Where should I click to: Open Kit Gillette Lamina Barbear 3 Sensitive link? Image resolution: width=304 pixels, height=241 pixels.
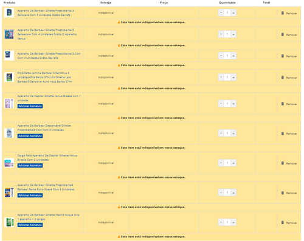(44, 77)
